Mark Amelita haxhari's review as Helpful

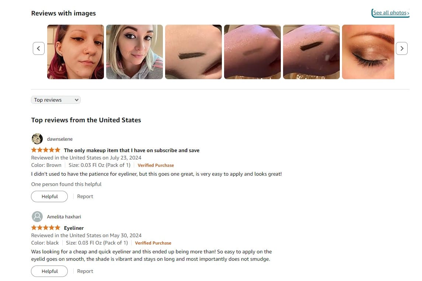(49, 271)
